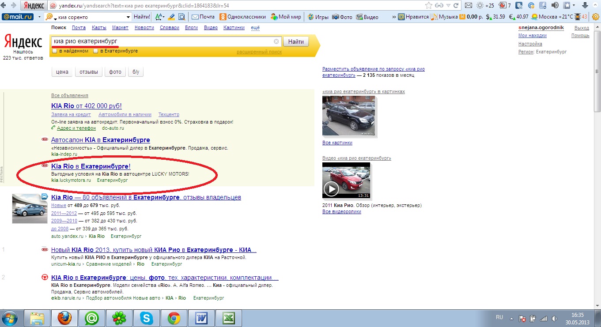The height and width of the screenshot is (327, 601).
Task: Open the address bar history dropdown arrow
Action: 449,6
